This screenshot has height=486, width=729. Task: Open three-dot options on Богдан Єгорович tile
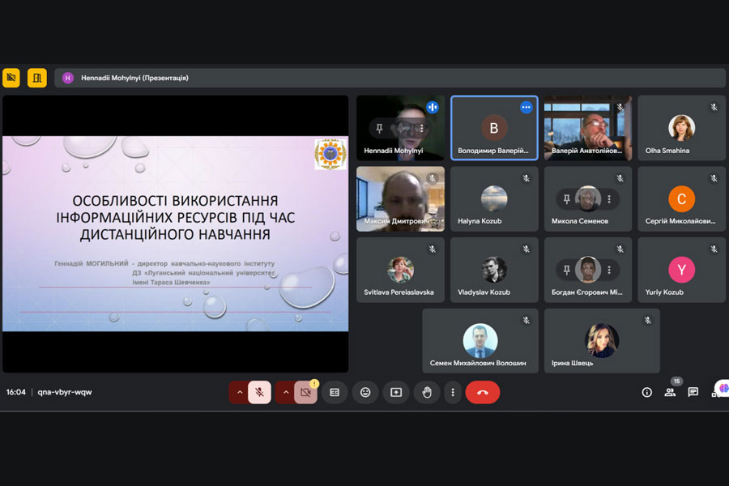coord(609,270)
